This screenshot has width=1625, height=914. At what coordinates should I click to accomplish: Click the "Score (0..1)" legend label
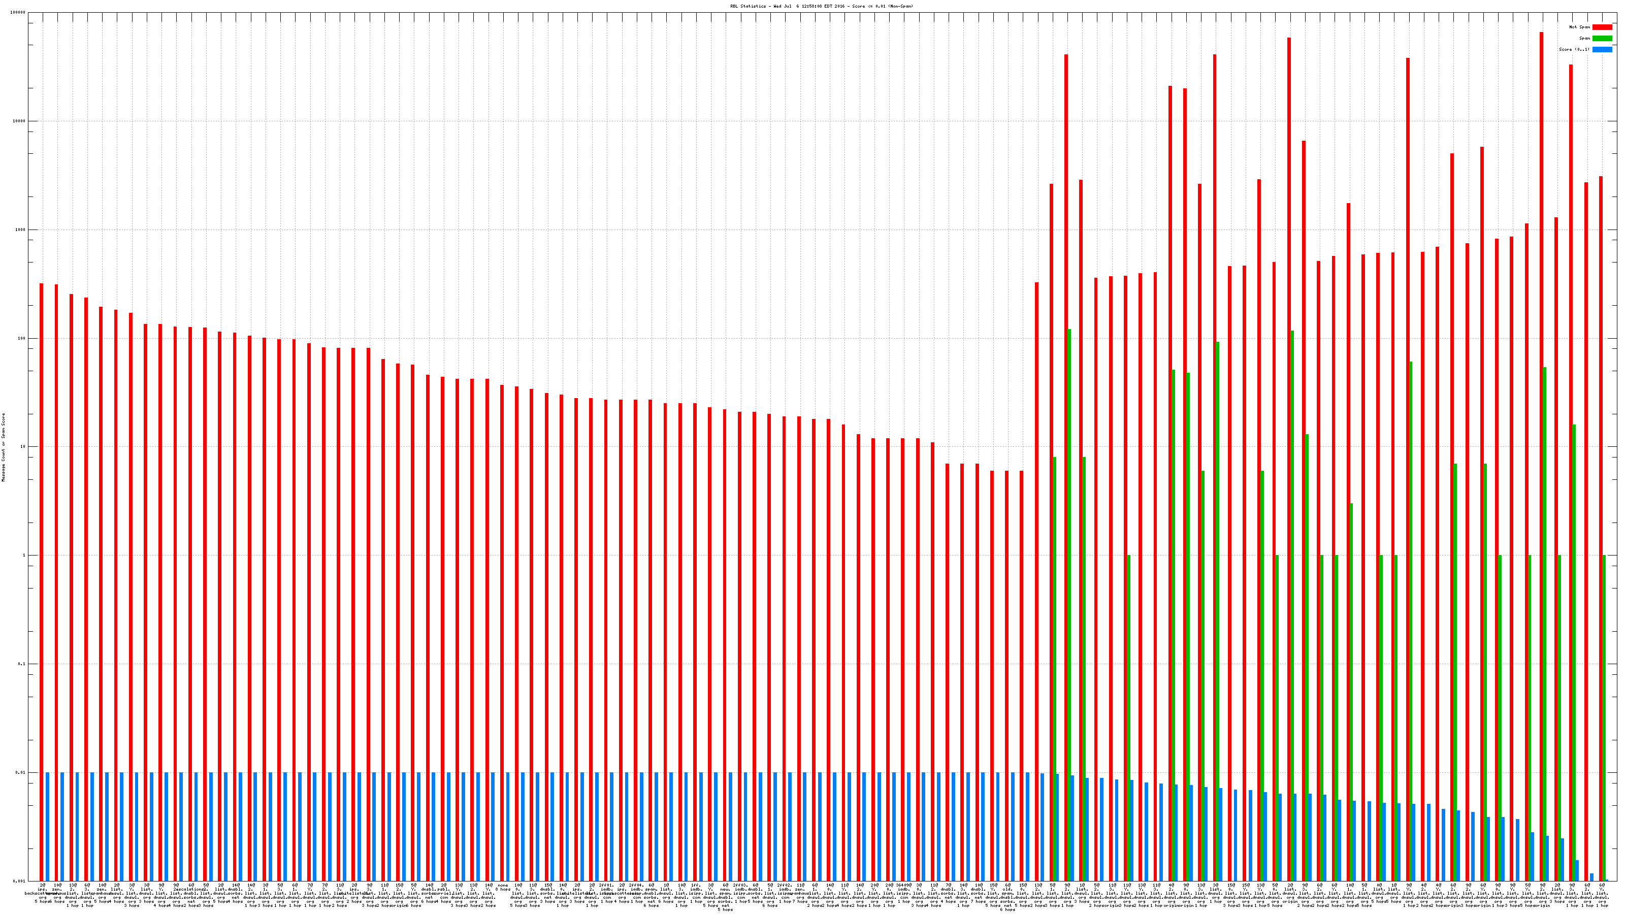pyautogui.click(x=1574, y=49)
